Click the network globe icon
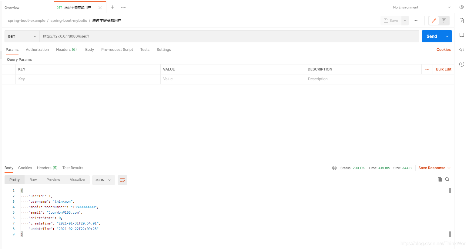 point(334,168)
